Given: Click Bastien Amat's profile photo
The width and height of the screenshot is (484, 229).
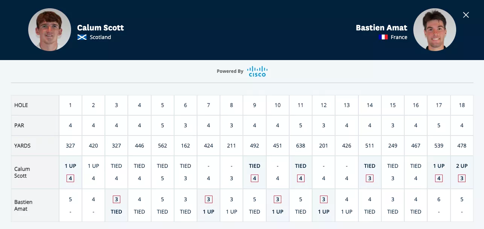Looking at the screenshot, I should [435, 30].
